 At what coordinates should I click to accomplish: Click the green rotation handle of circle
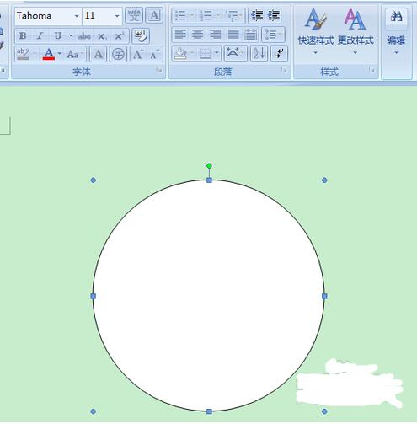209,166
